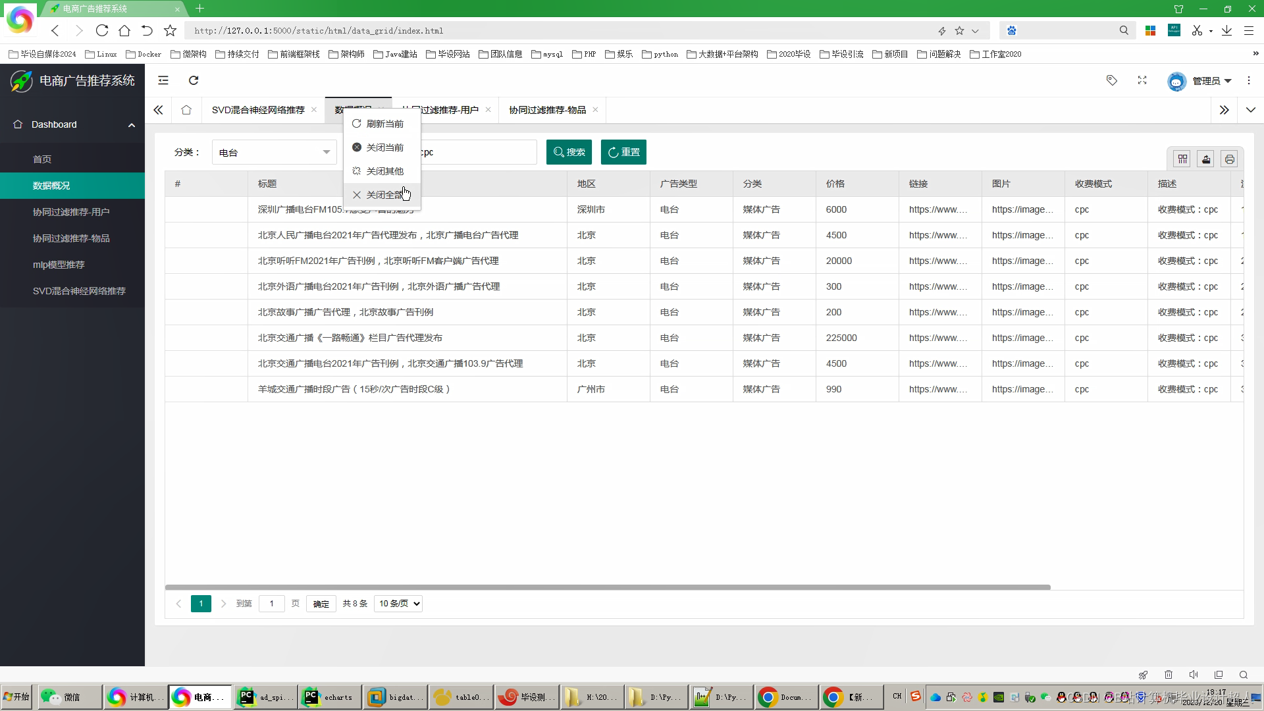Image resolution: width=1264 pixels, height=711 pixels.
Task: Choose 刷新当前 from the context menu
Action: (384, 124)
